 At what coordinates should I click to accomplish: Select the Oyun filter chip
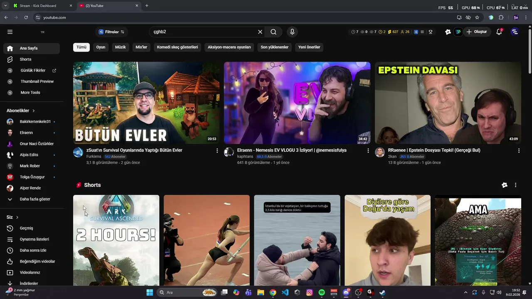click(101, 47)
